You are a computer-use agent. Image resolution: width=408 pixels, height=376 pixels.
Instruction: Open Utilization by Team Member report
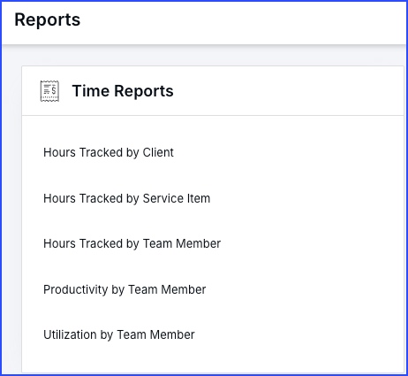[119, 334]
